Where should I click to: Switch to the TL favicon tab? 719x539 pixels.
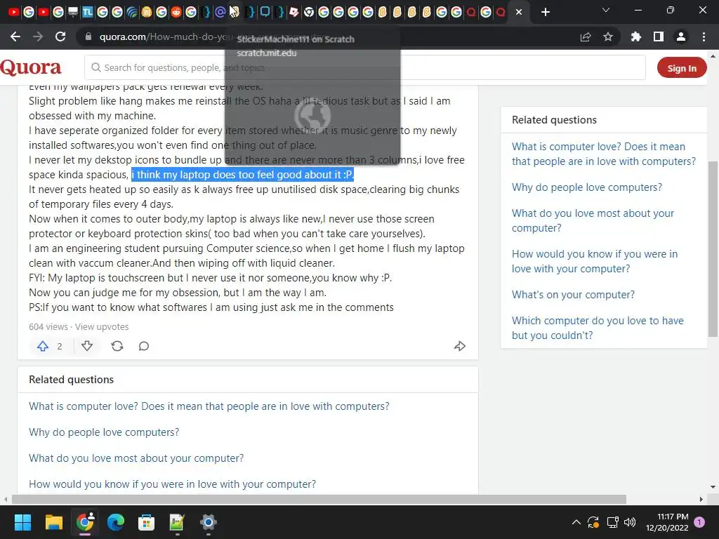pyautogui.click(x=88, y=13)
